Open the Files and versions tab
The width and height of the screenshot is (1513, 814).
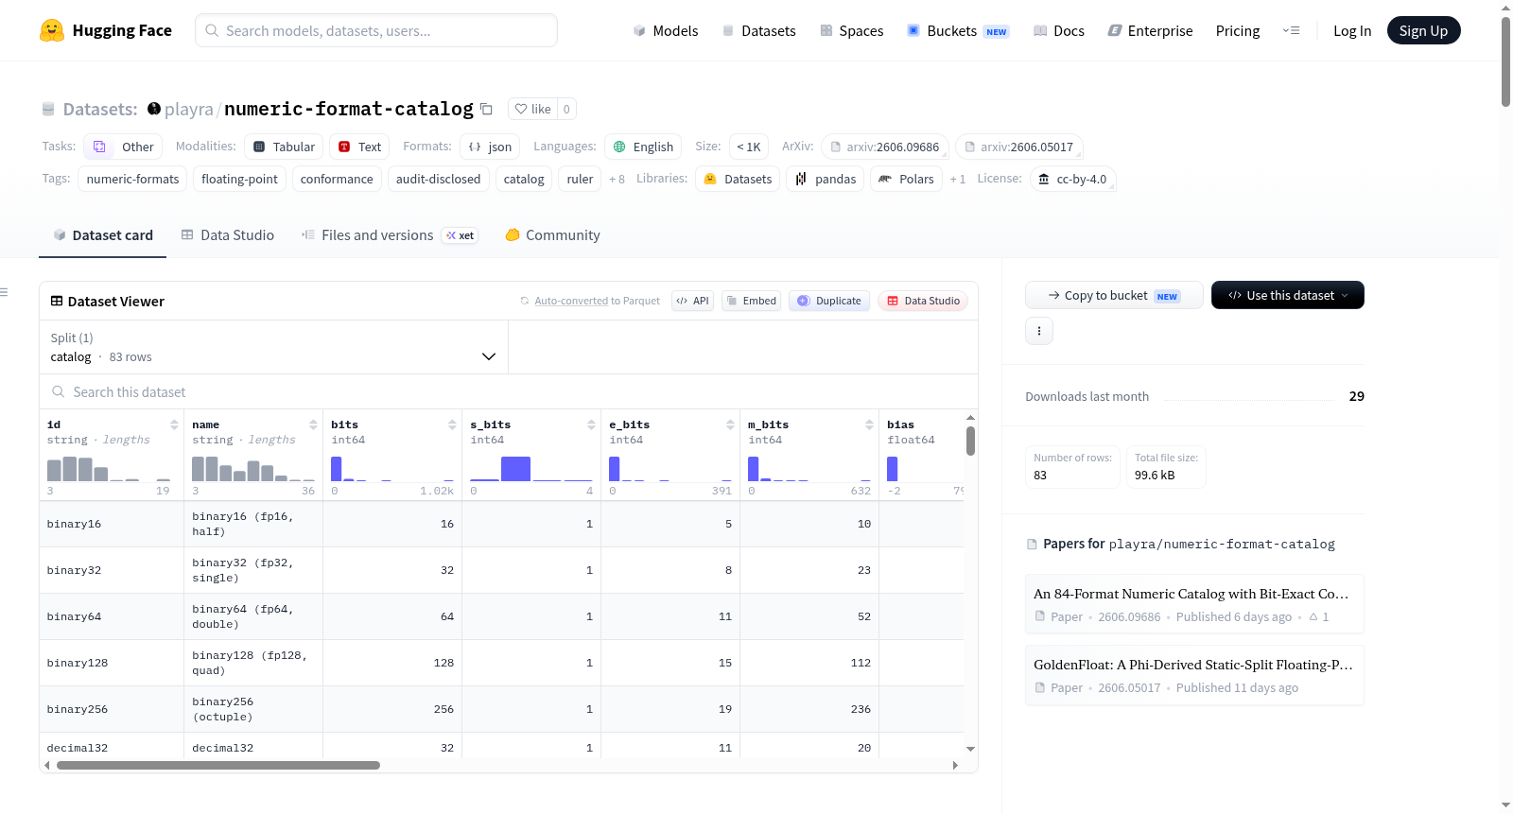point(390,235)
